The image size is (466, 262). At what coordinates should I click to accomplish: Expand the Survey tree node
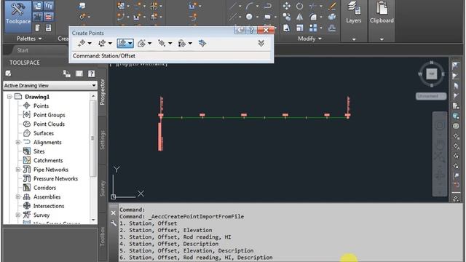tap(17, 215)
